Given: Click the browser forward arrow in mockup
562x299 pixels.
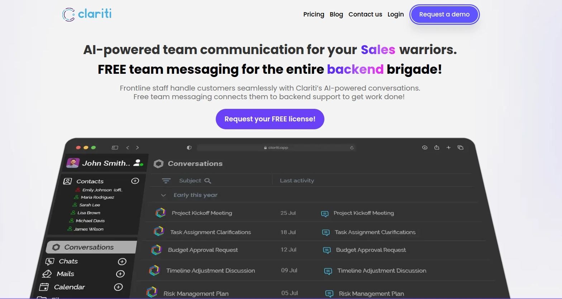Looking at the screenshot, I should click(x=137, y=148).
